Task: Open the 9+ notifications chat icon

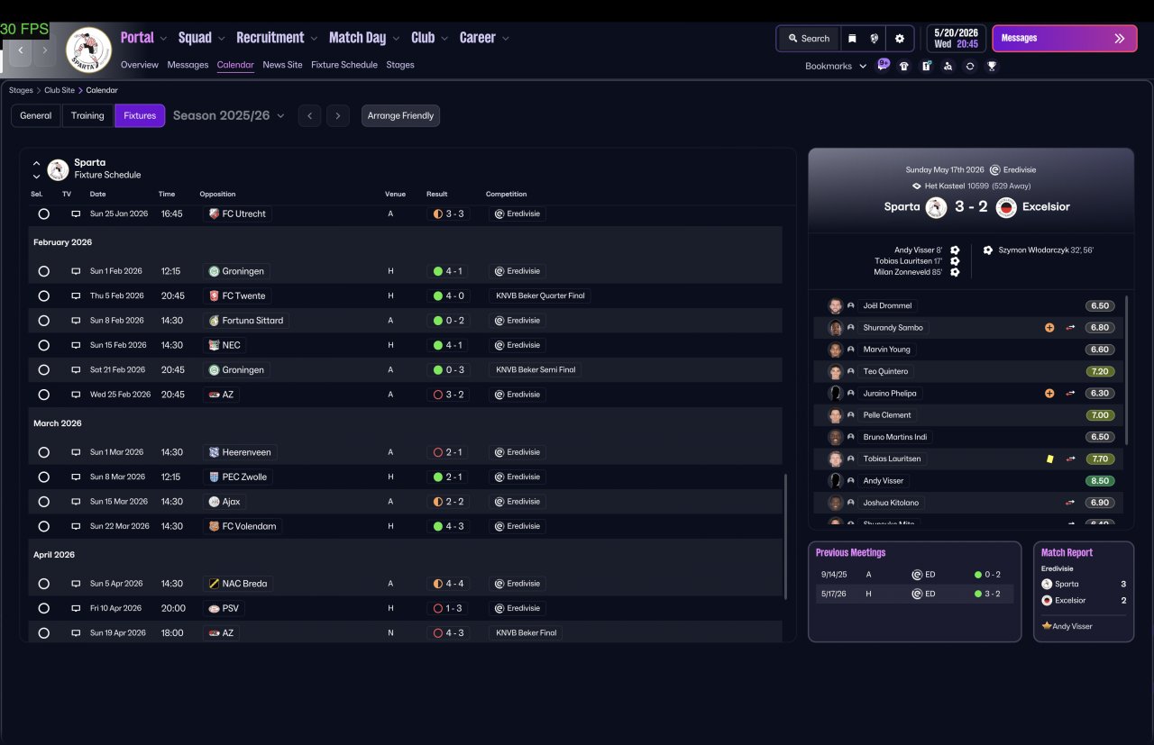Action: click(883, 66)
